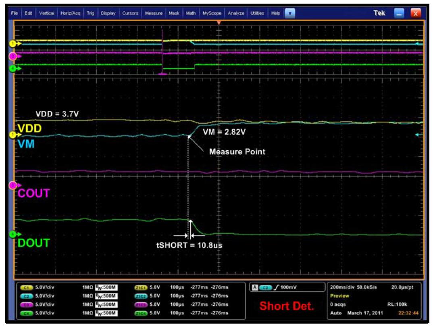Click the channel 1 ground reference marker in overview
The height and width of the screenshot is (326, 433).
[x=14, y=44]
